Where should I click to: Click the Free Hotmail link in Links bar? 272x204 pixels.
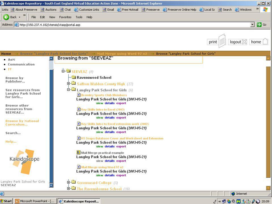tap(128, 10)
